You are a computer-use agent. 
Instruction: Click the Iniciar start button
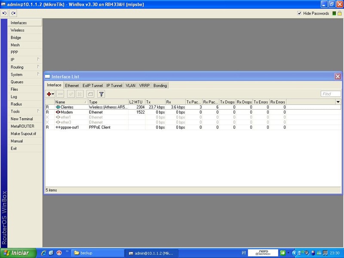click(x=18, y=253)
